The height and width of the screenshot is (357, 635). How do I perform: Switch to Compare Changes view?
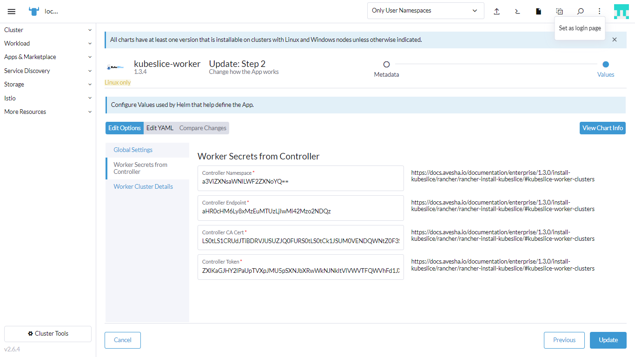coord(203,128)
